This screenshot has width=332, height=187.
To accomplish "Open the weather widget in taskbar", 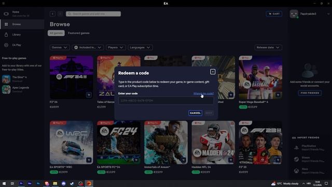I will tap(285, 183).
